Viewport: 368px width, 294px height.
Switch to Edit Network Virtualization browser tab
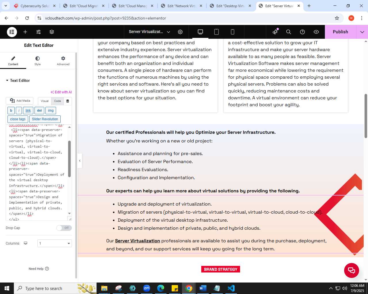pos(182,6)
